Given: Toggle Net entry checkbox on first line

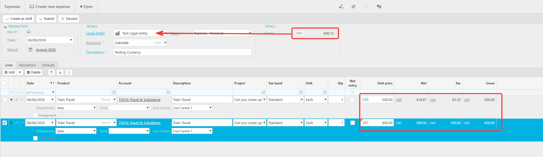Looking at the screenshot, I should (353, 100).
